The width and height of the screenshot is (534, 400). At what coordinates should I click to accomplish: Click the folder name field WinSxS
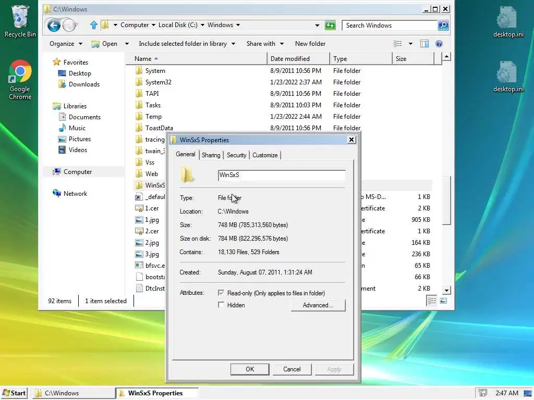[x=281, y=175]
